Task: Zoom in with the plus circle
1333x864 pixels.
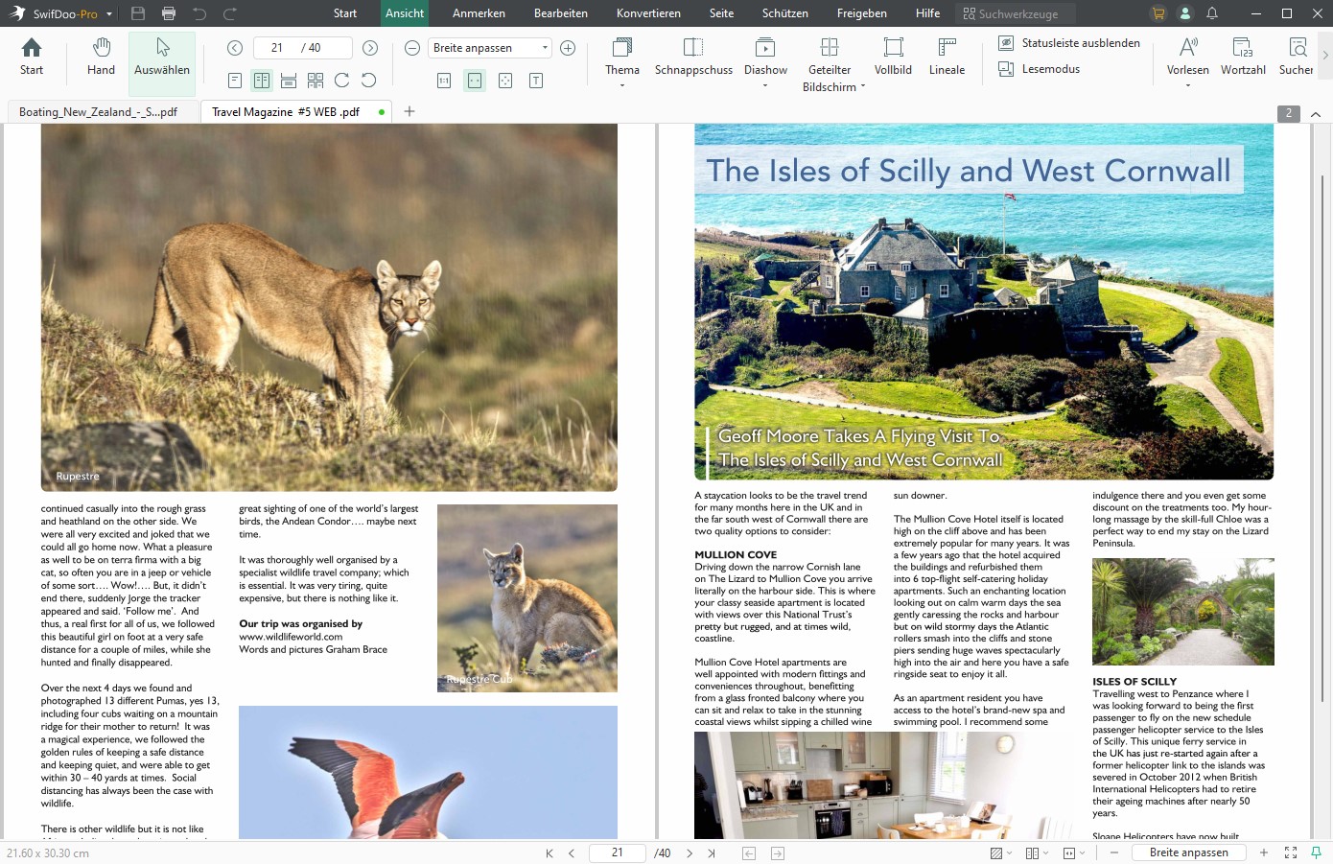Action: [x=568, y=48]
